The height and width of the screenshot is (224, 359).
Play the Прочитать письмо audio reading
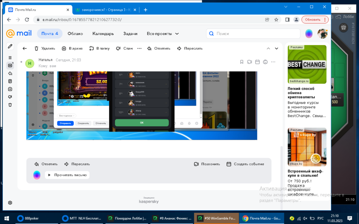click(x=67, y=175)
